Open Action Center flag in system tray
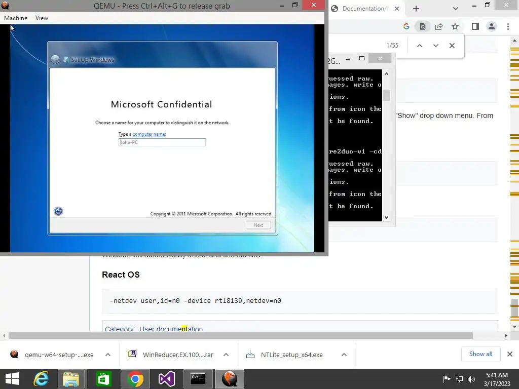 click(x=447, y=379)
